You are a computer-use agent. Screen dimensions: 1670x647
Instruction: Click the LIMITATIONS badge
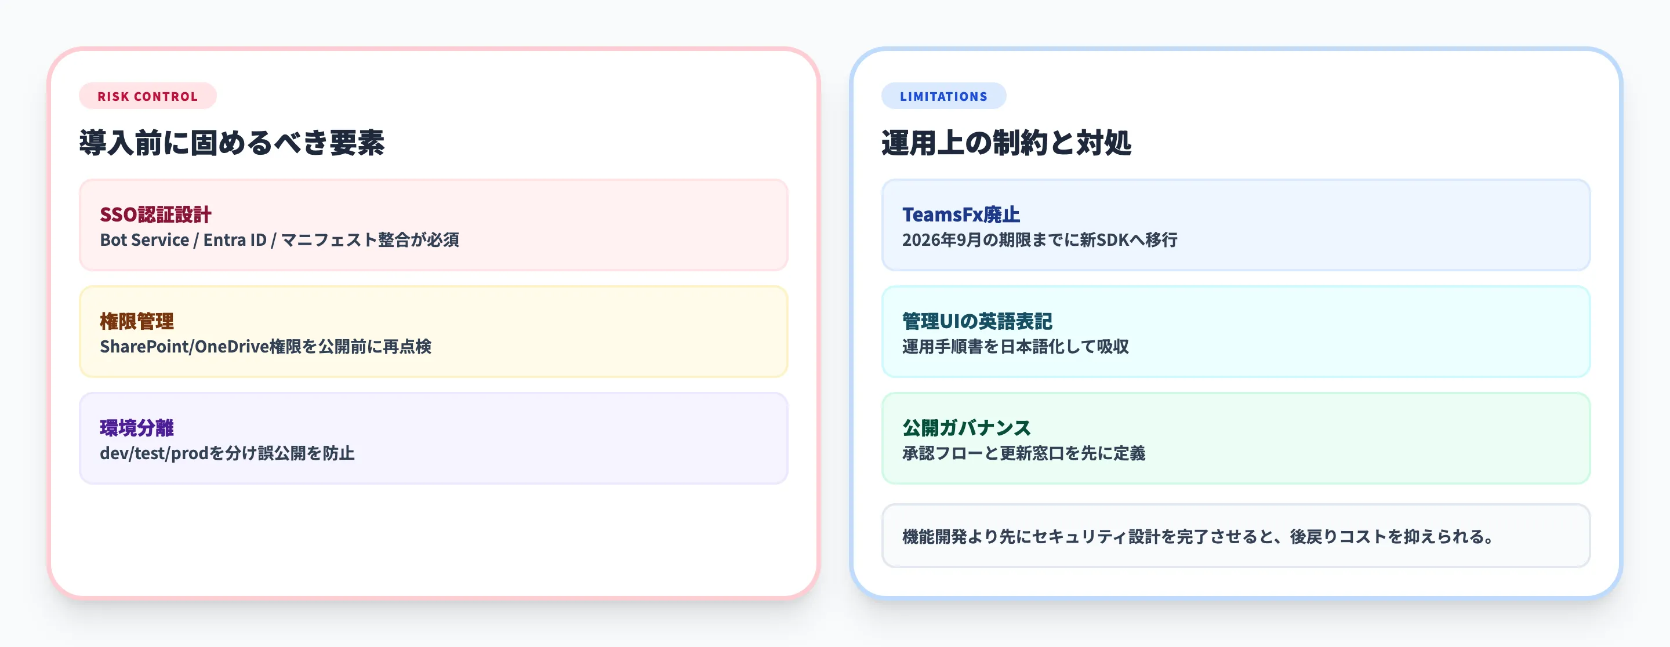pos(944,96)
